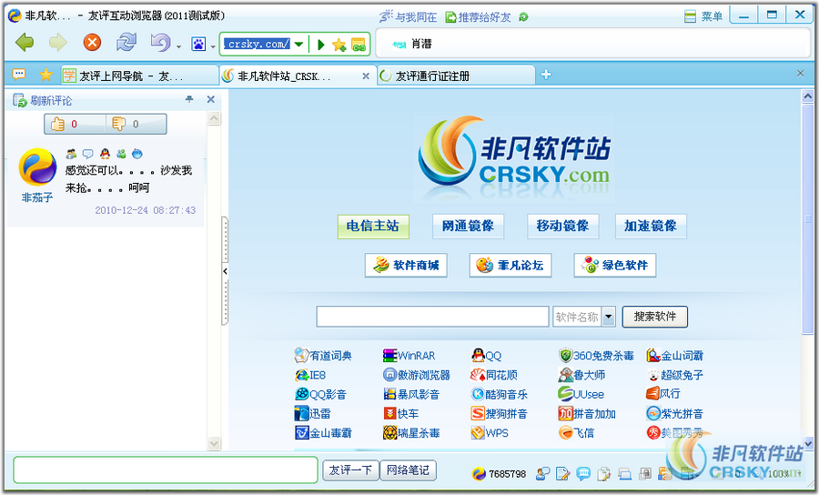Viewport: 819px width, 495px height.
Task: Pin the comment side panel
Action: (x=189, y=98)
